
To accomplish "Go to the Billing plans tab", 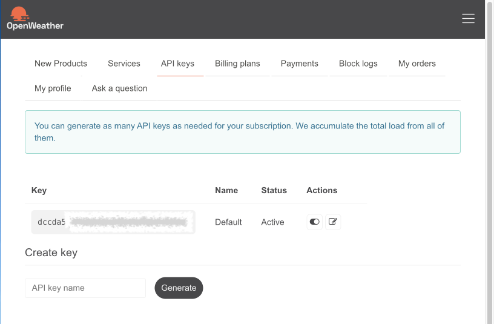I will click(237, 64).
